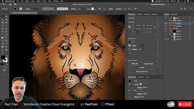The height and width of the screenshot is (109, 194).
Task: Click the large Fill box in toolbox
Action: 3,58
